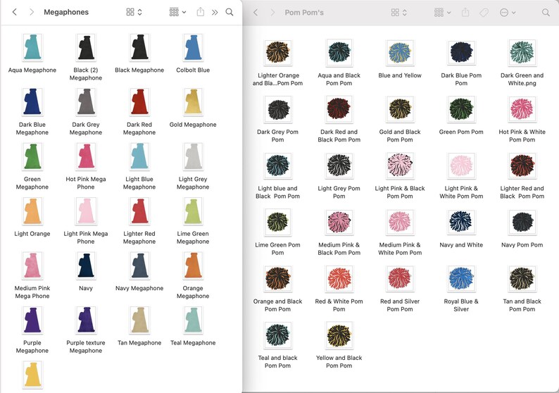Go forward in Pom Pom's window
The height and width of the screenshot is (393, 559).
click(272, 13)
